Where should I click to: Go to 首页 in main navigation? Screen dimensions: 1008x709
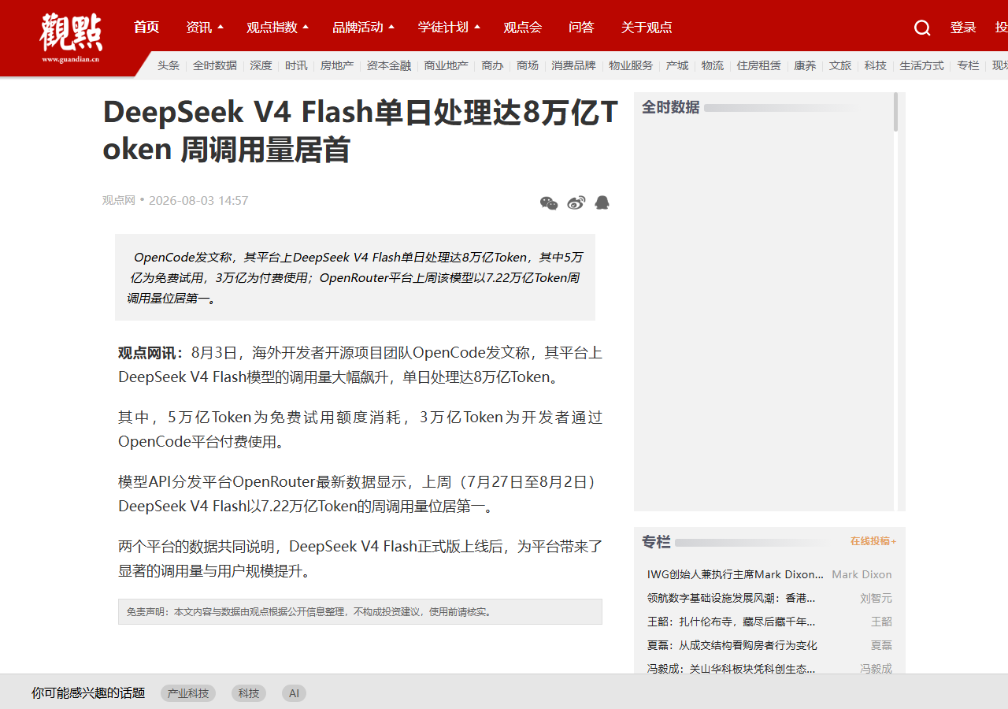tap(146, 28)
